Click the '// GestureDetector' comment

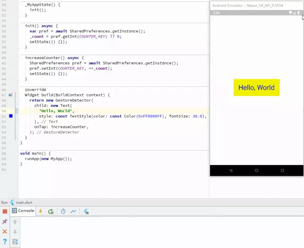(58, 132)
